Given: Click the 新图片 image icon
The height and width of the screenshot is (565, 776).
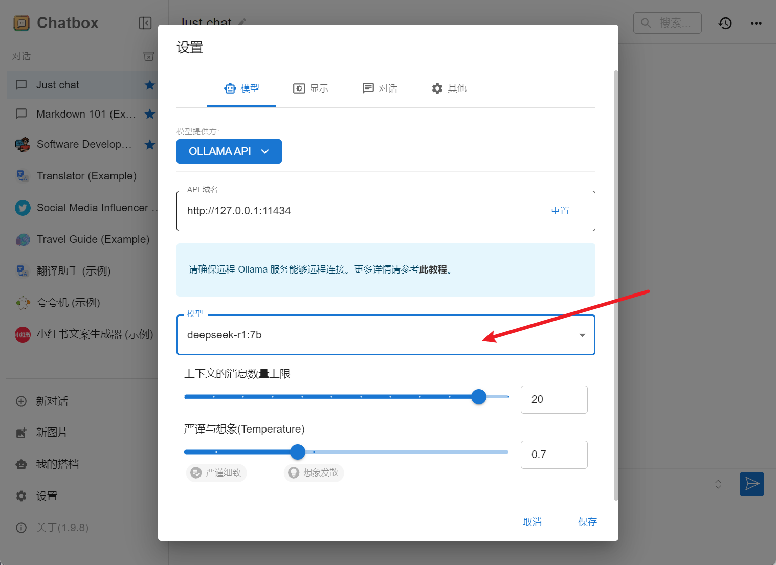Looking at the screenshot, I should pos(21,433).
